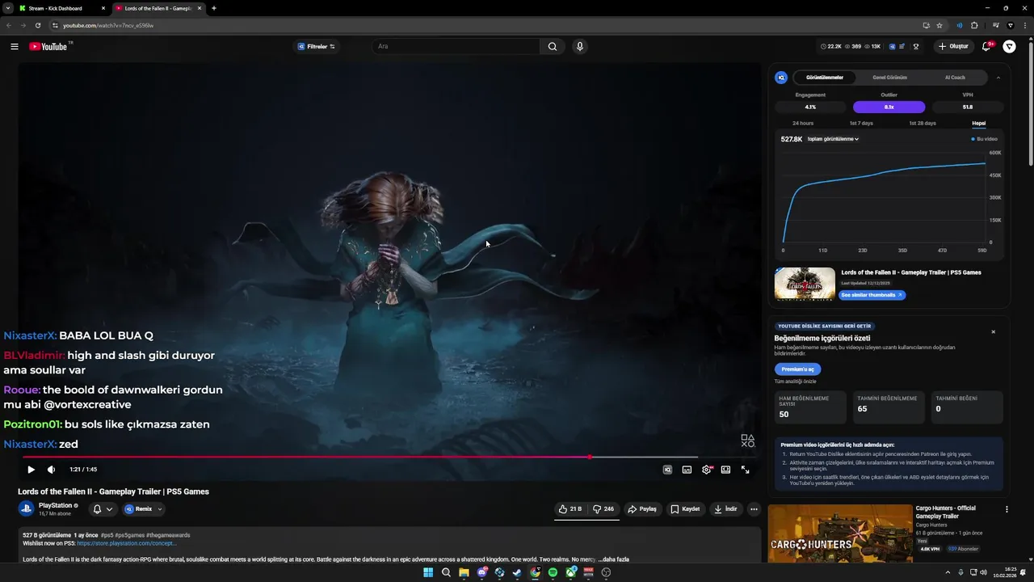Click the #thegameawards hashtag
This screenshot has width=1034, height=582.
168,535
